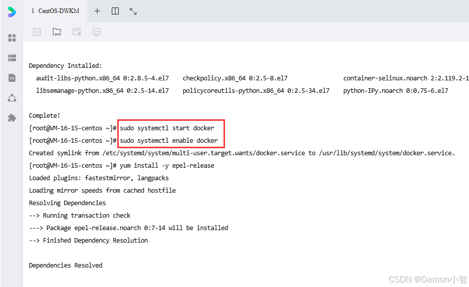
Task: Click the fullscreen expand arrows icon
Action: 133,11
